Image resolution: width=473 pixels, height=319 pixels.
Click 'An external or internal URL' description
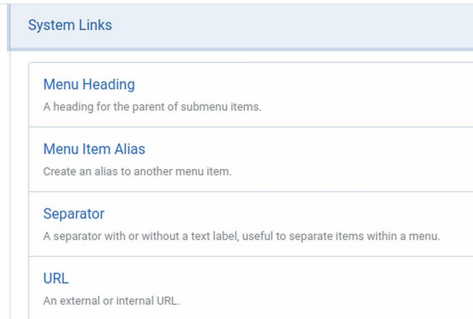coord(111,301)
